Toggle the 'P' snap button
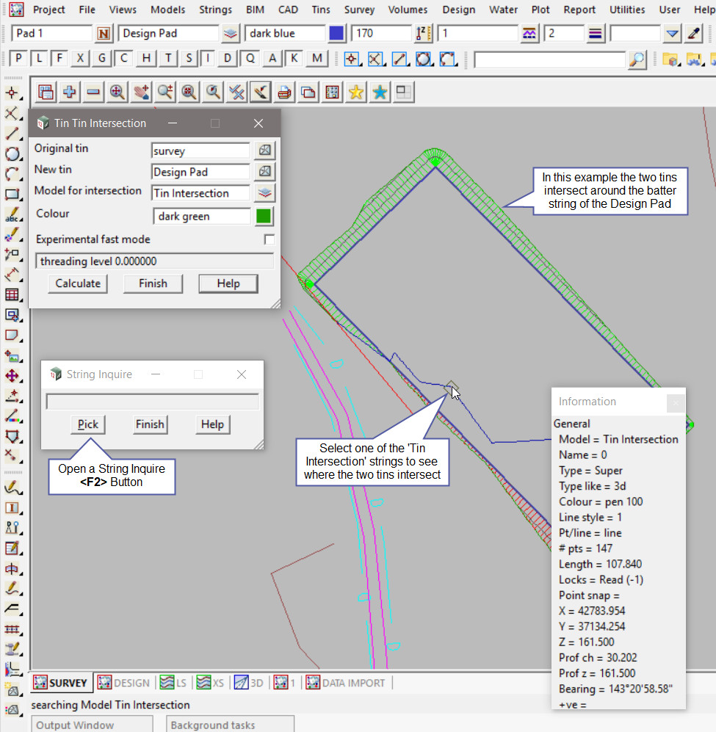 (x=18, y=59)
